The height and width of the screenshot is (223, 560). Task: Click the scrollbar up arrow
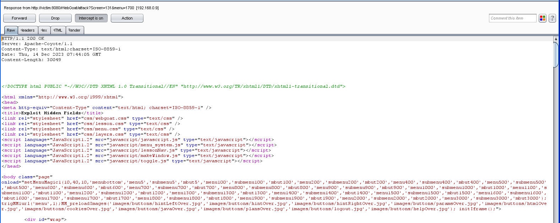click(556, 39)
